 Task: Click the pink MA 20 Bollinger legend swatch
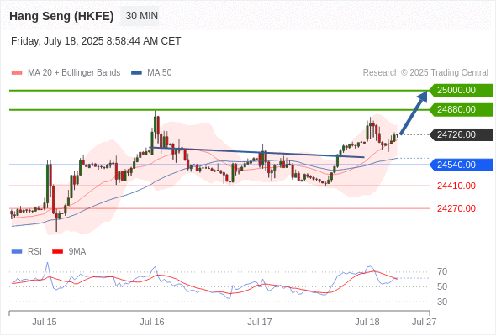point(17,73)
